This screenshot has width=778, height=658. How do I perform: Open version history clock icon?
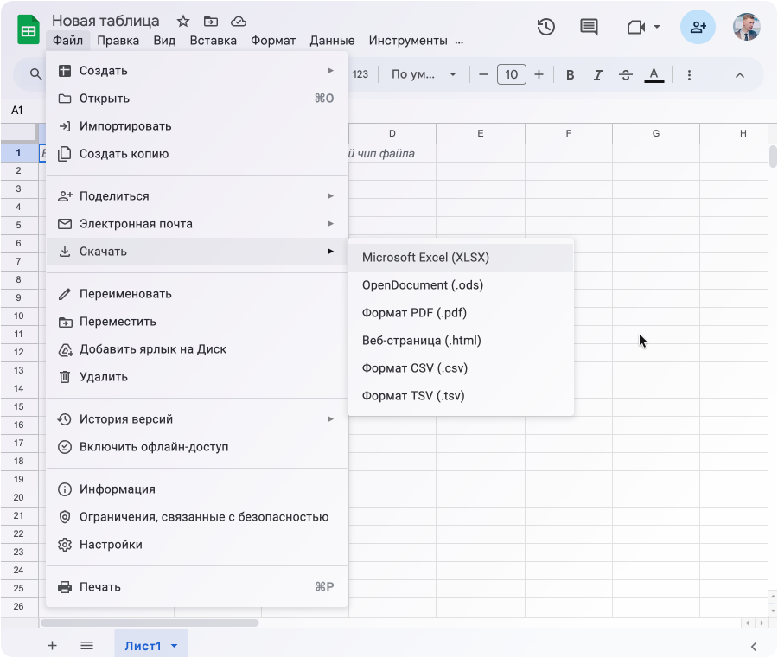545,27
